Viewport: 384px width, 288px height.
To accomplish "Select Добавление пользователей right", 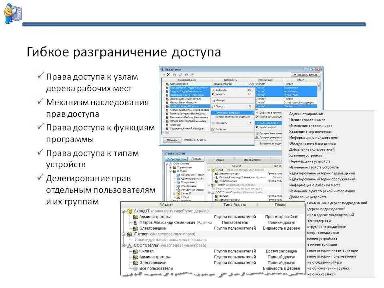I will pyautogui.click(x=312, y=149).
